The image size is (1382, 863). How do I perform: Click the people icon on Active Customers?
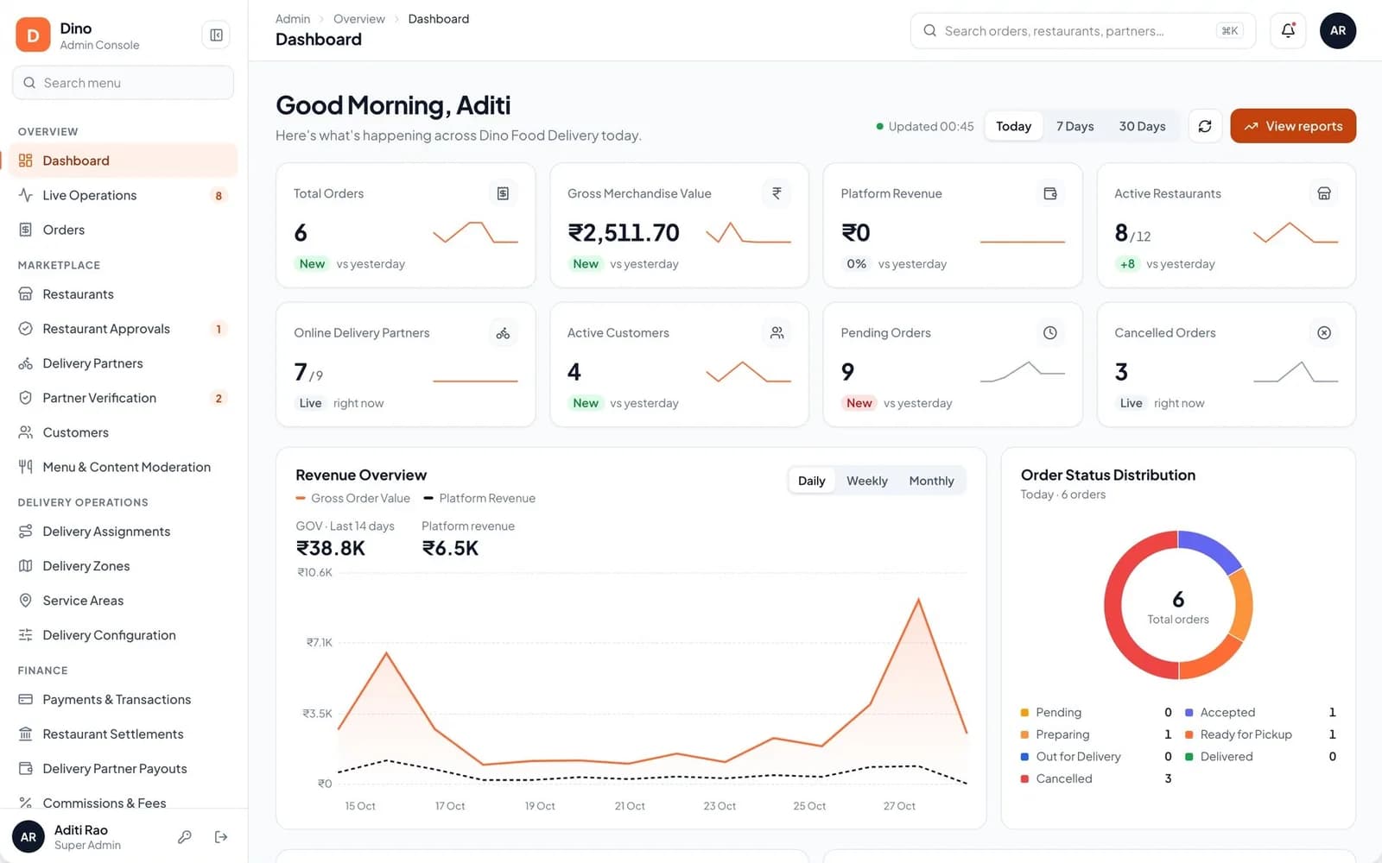(x=777, y=333)
